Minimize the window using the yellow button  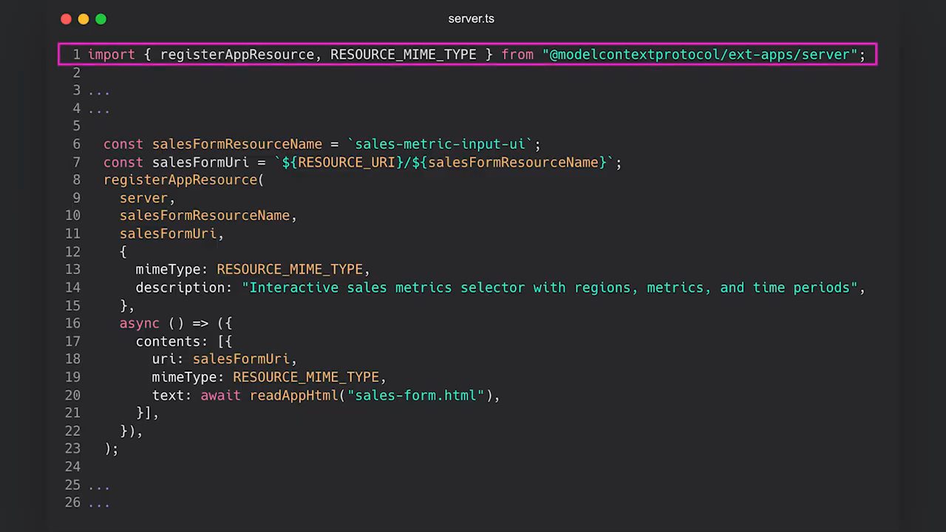tap(84, 19)
